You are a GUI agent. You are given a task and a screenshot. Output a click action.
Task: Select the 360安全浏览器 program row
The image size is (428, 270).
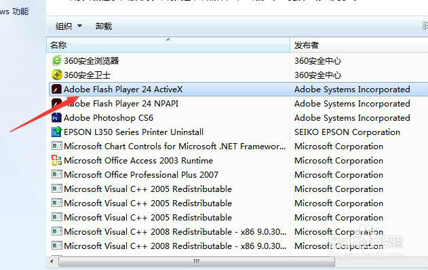tap(238, 60)
